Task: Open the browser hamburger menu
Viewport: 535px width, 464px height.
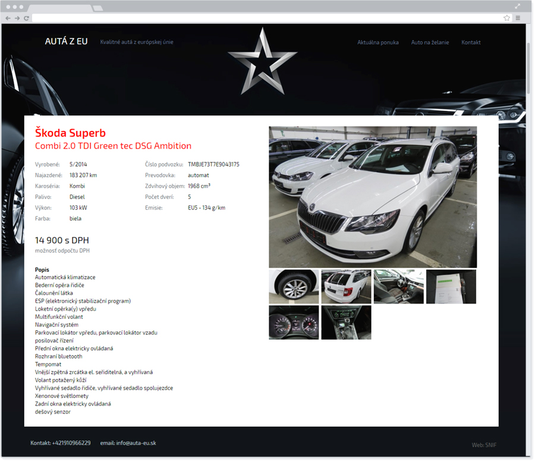Action: [518, 18]
